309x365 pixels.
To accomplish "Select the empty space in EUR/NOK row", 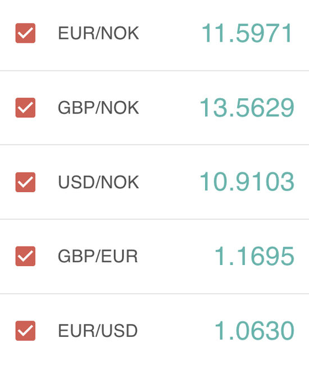I will [x=170, y=33].
